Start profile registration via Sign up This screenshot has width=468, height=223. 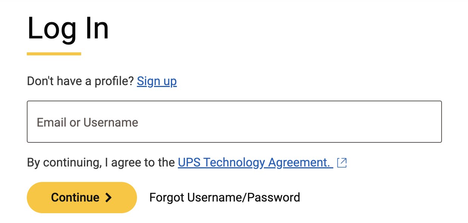[x=157, y=81]
